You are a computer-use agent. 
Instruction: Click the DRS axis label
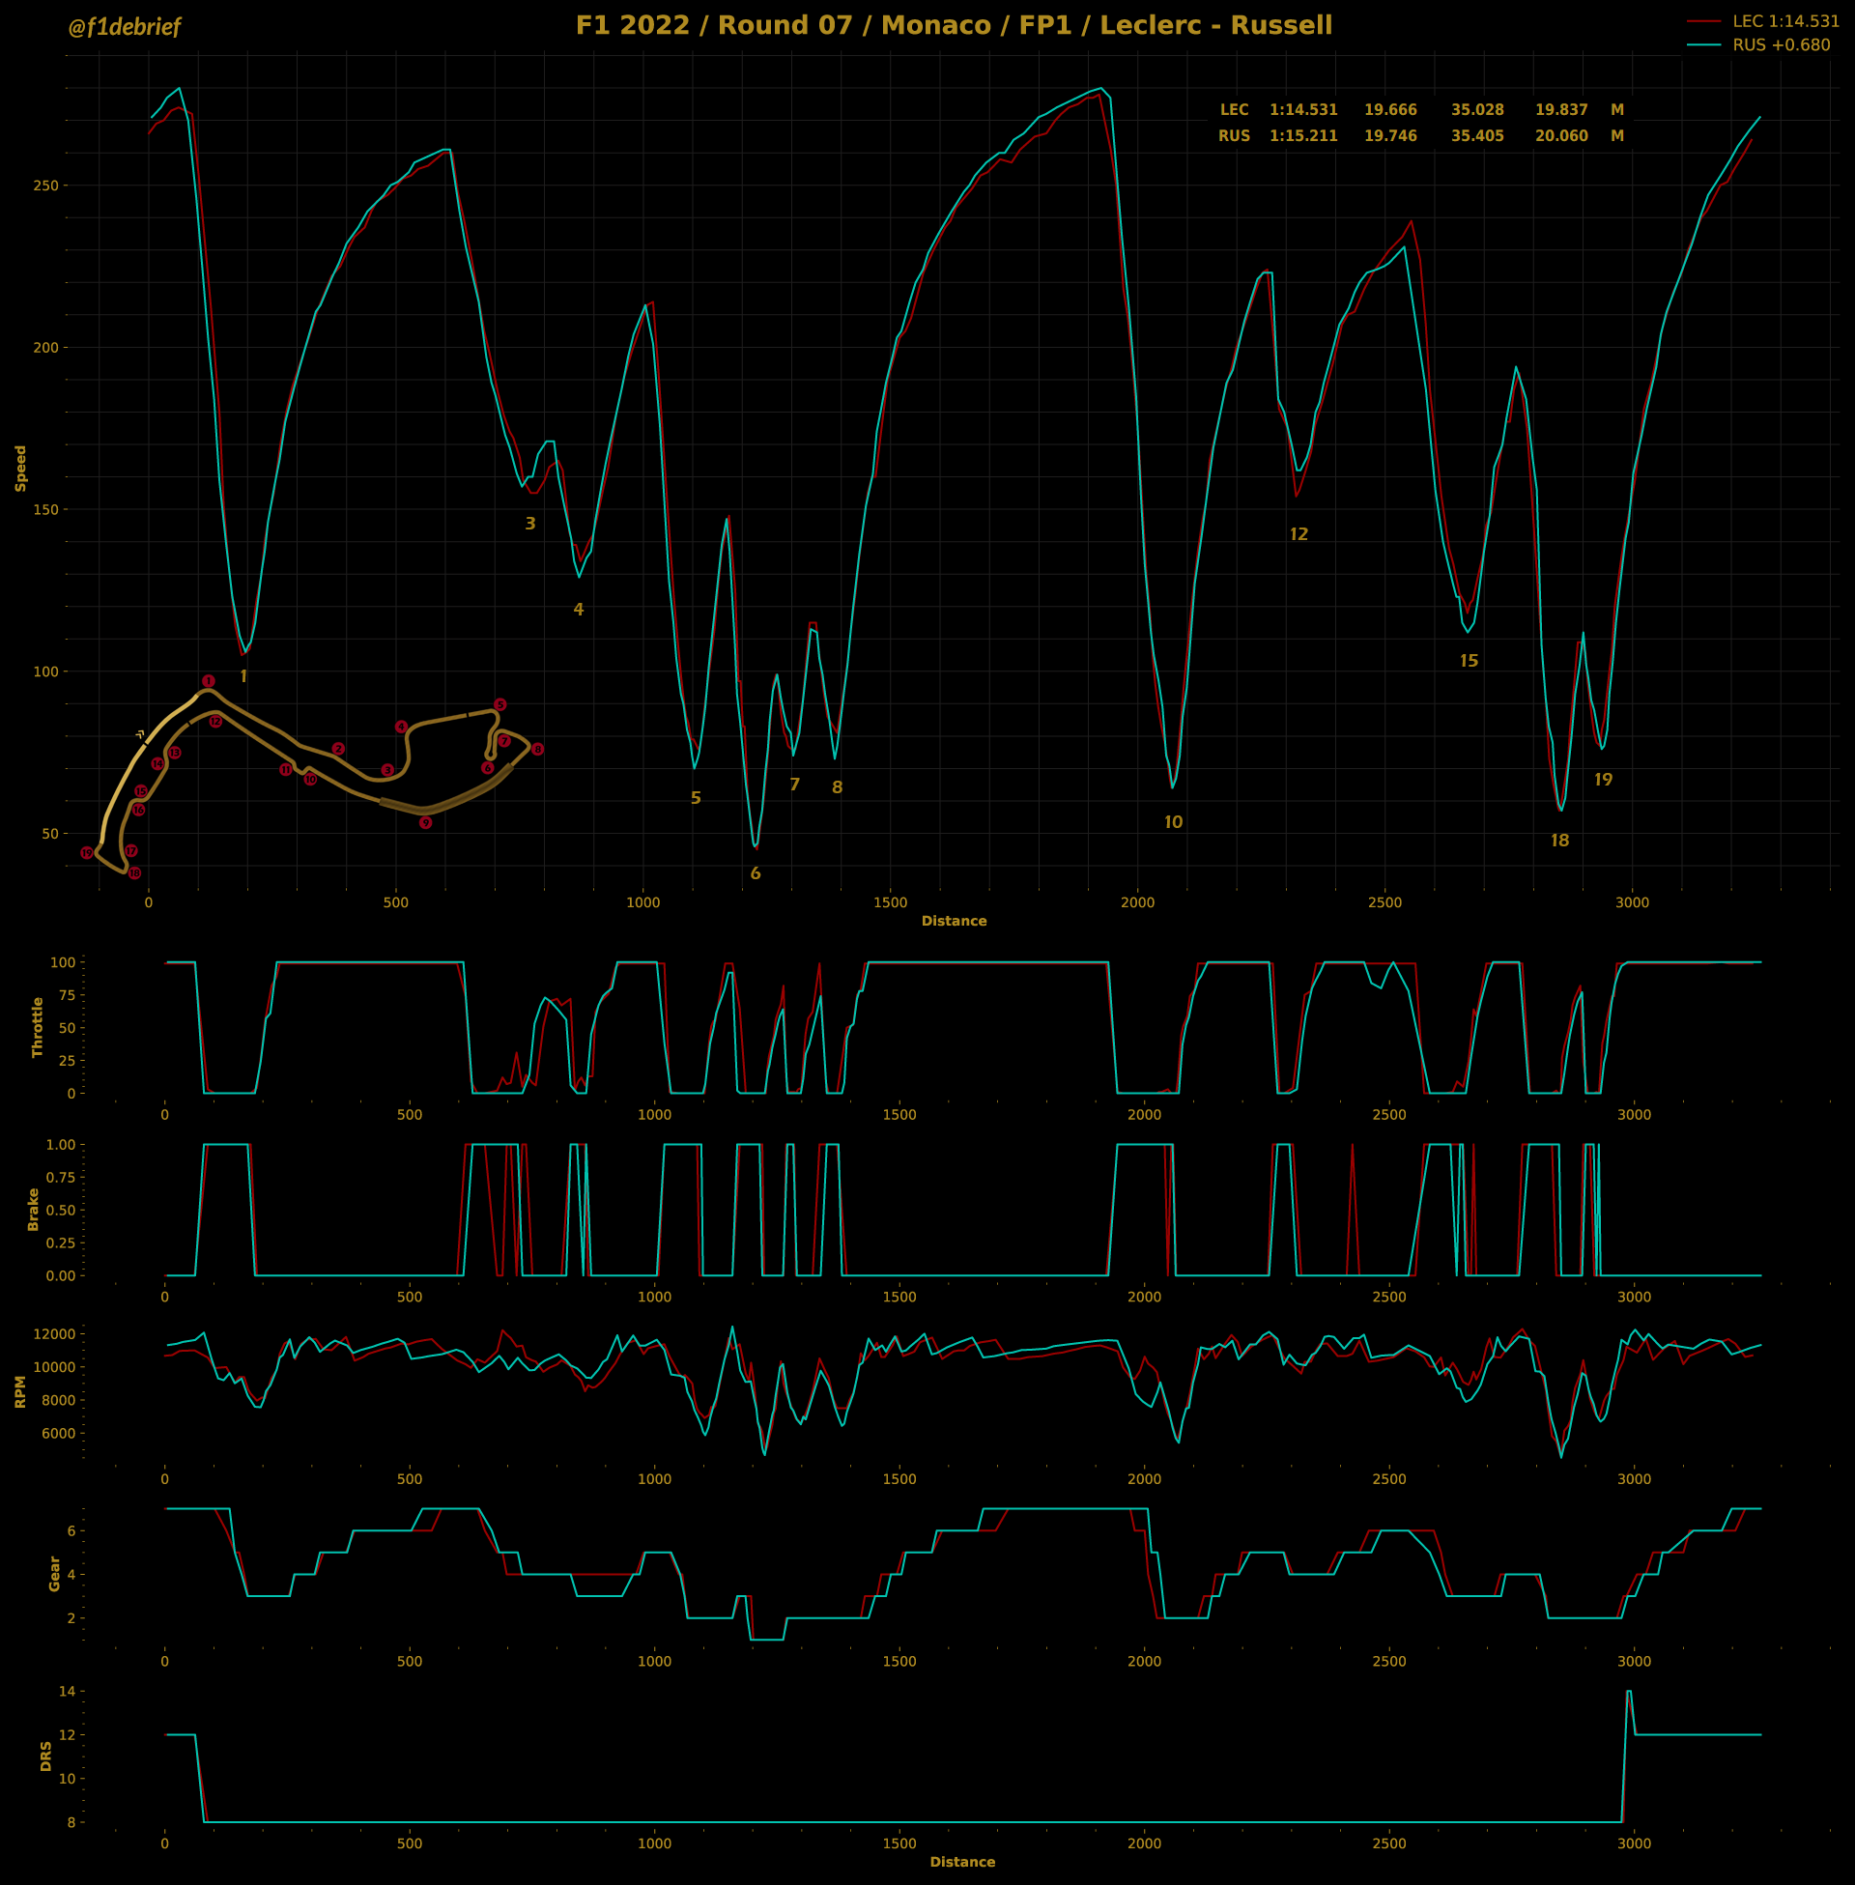point(45,1756)
